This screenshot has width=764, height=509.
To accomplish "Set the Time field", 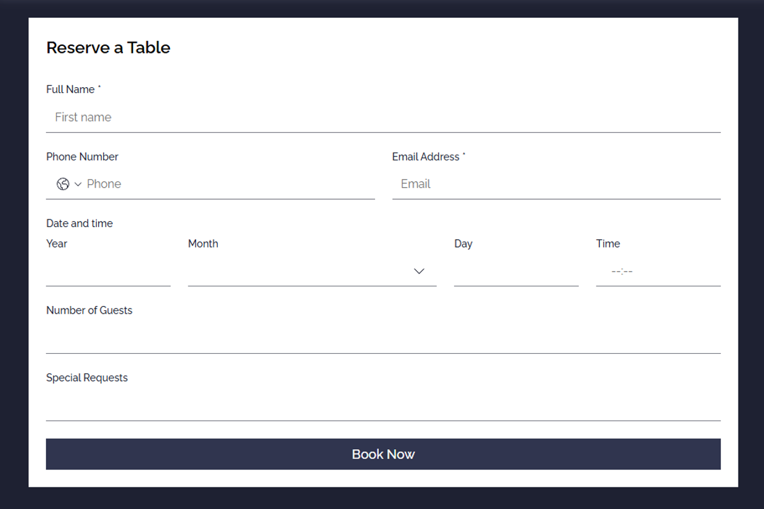I will click(x=658, y=271).
